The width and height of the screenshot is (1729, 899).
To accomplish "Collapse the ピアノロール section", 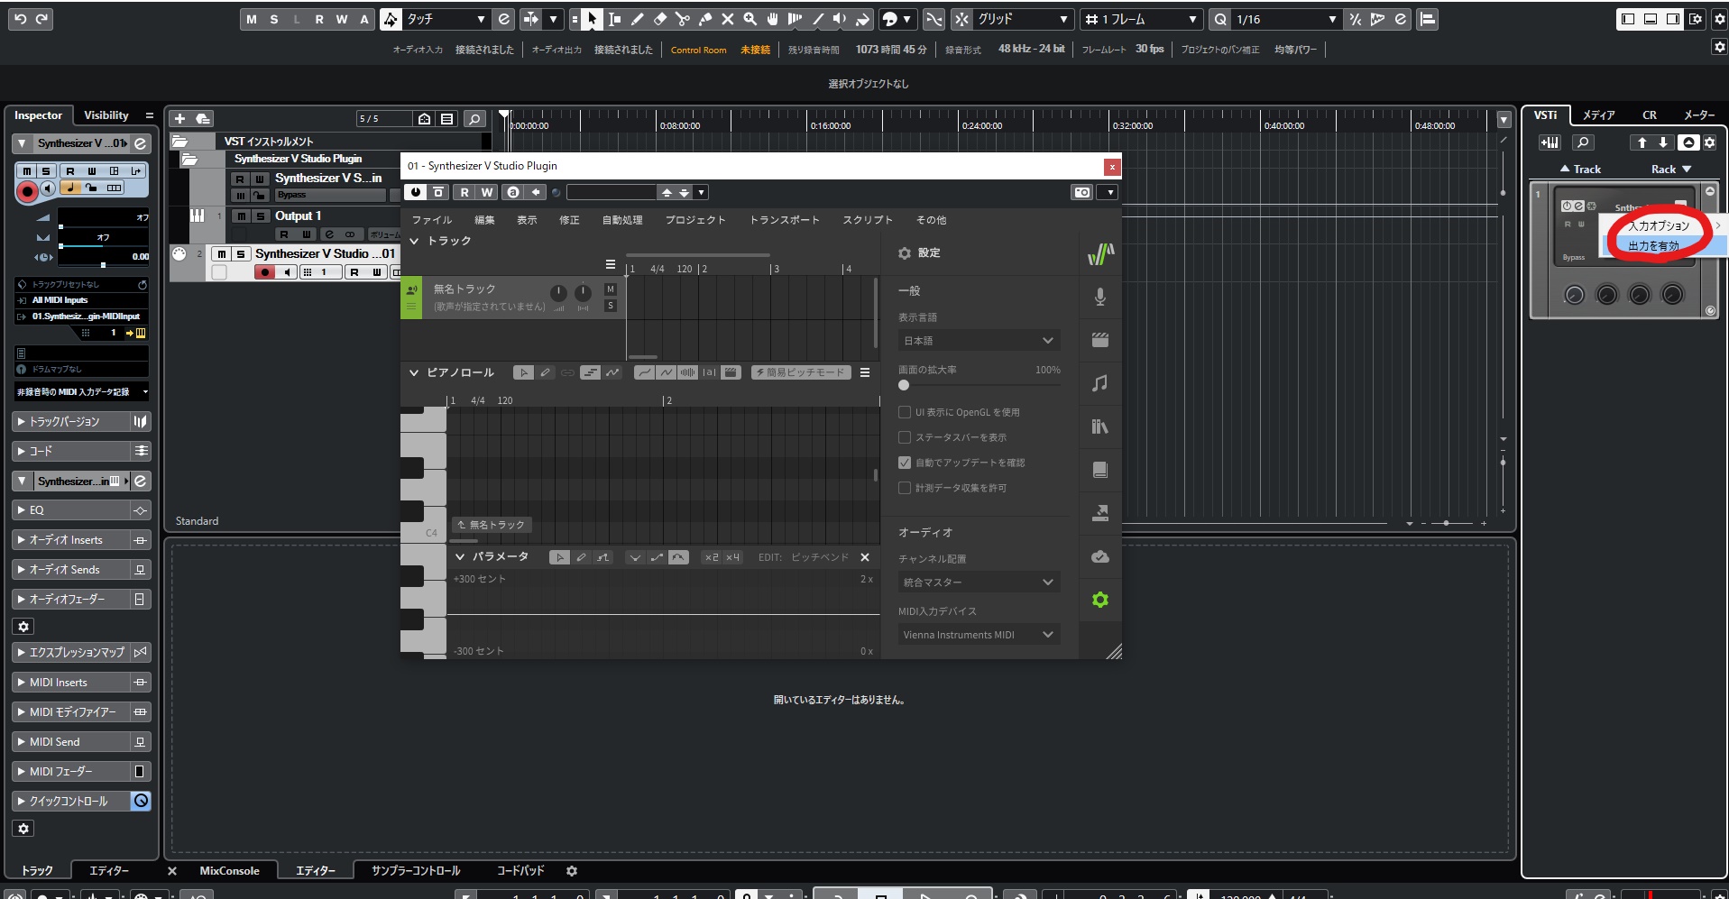I will [414, 372].
